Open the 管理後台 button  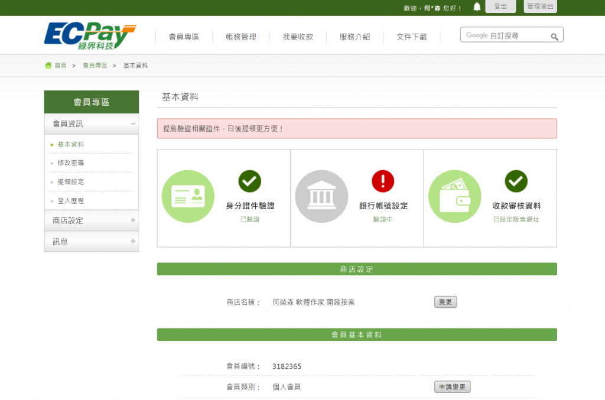click(x=540, y=6)
